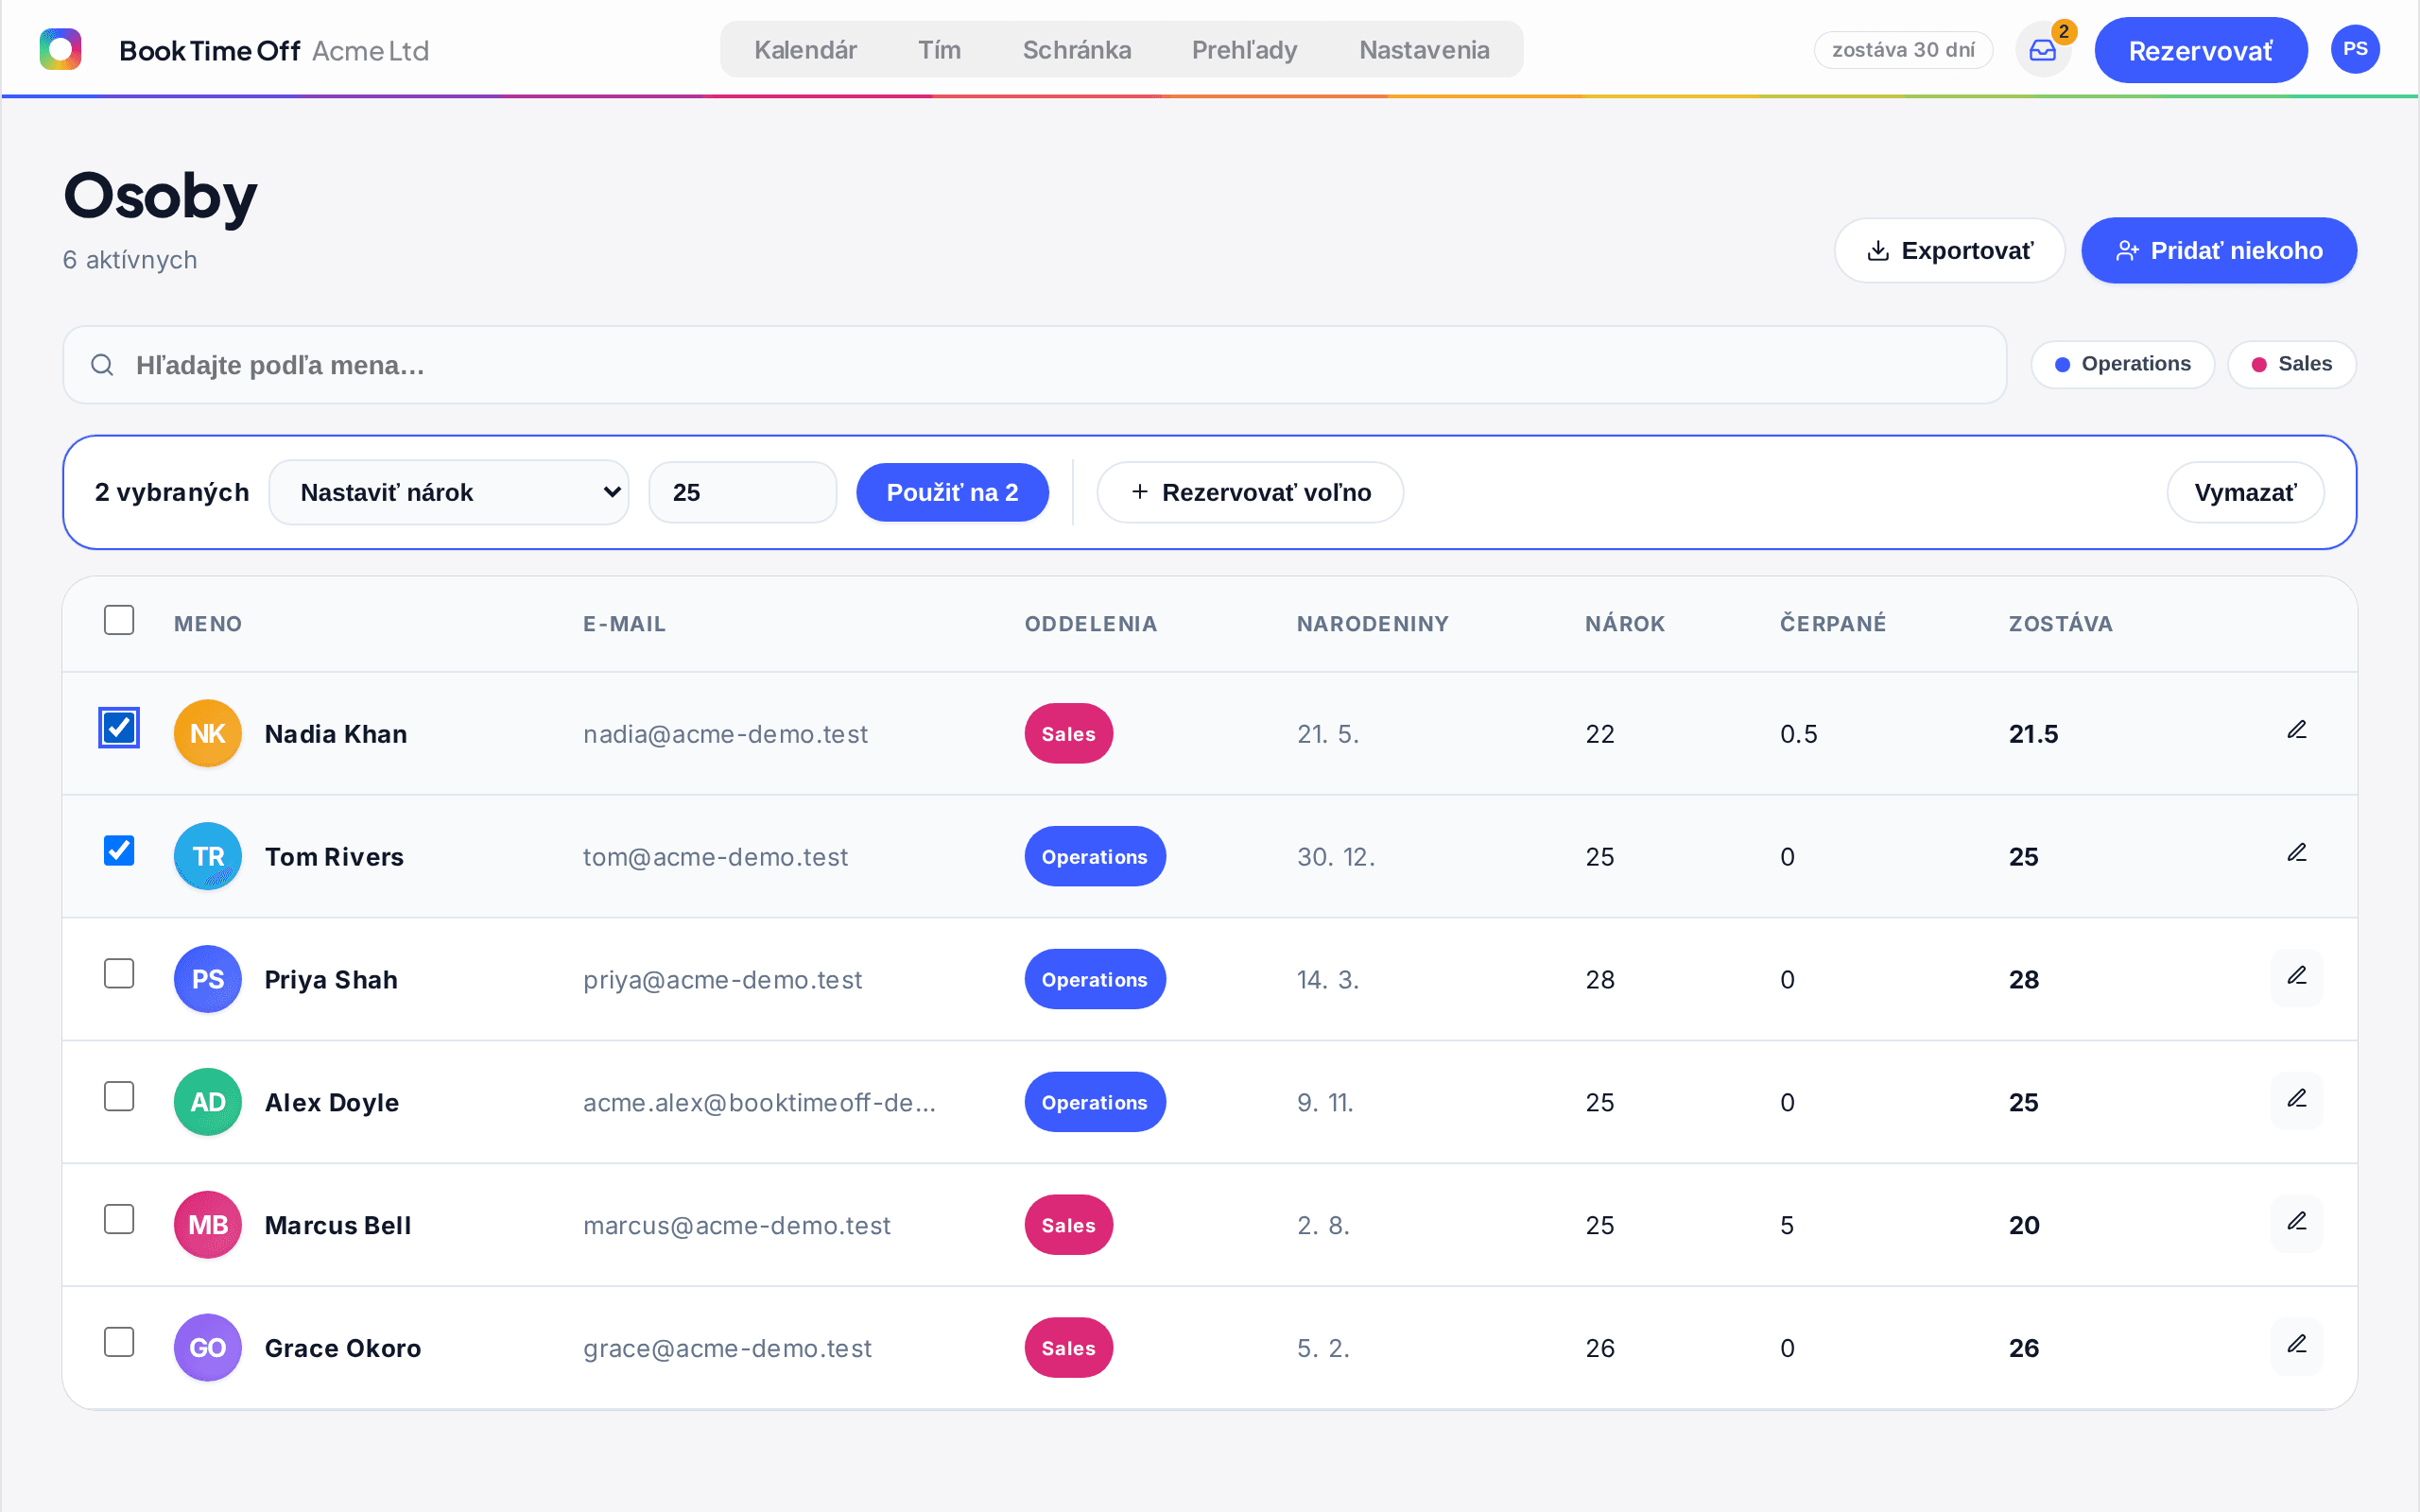Expand the Nastaviť nárok dropdown

tap(449, 492)
